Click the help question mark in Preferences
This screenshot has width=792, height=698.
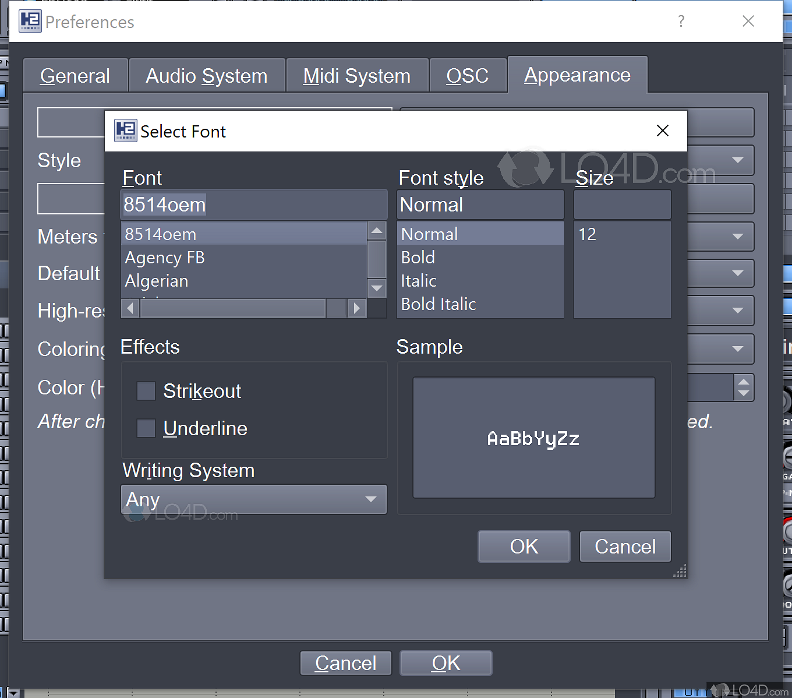(681, 22)
